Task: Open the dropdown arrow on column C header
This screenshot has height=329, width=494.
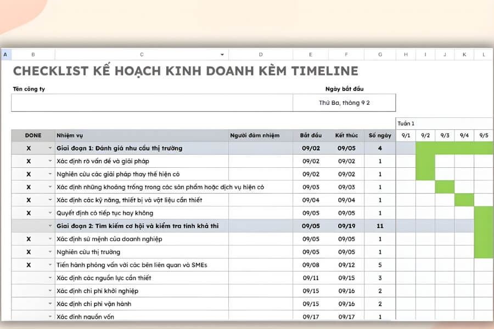Action: [222, 54]
